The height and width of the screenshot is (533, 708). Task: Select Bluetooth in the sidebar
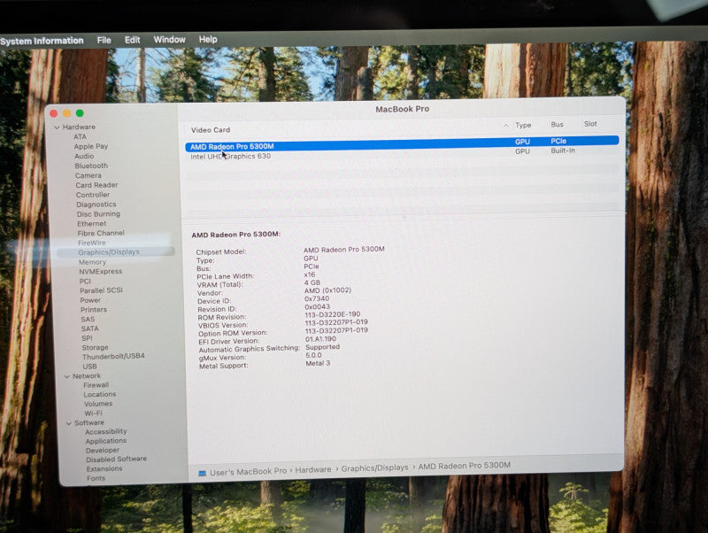tap(91, 166)
